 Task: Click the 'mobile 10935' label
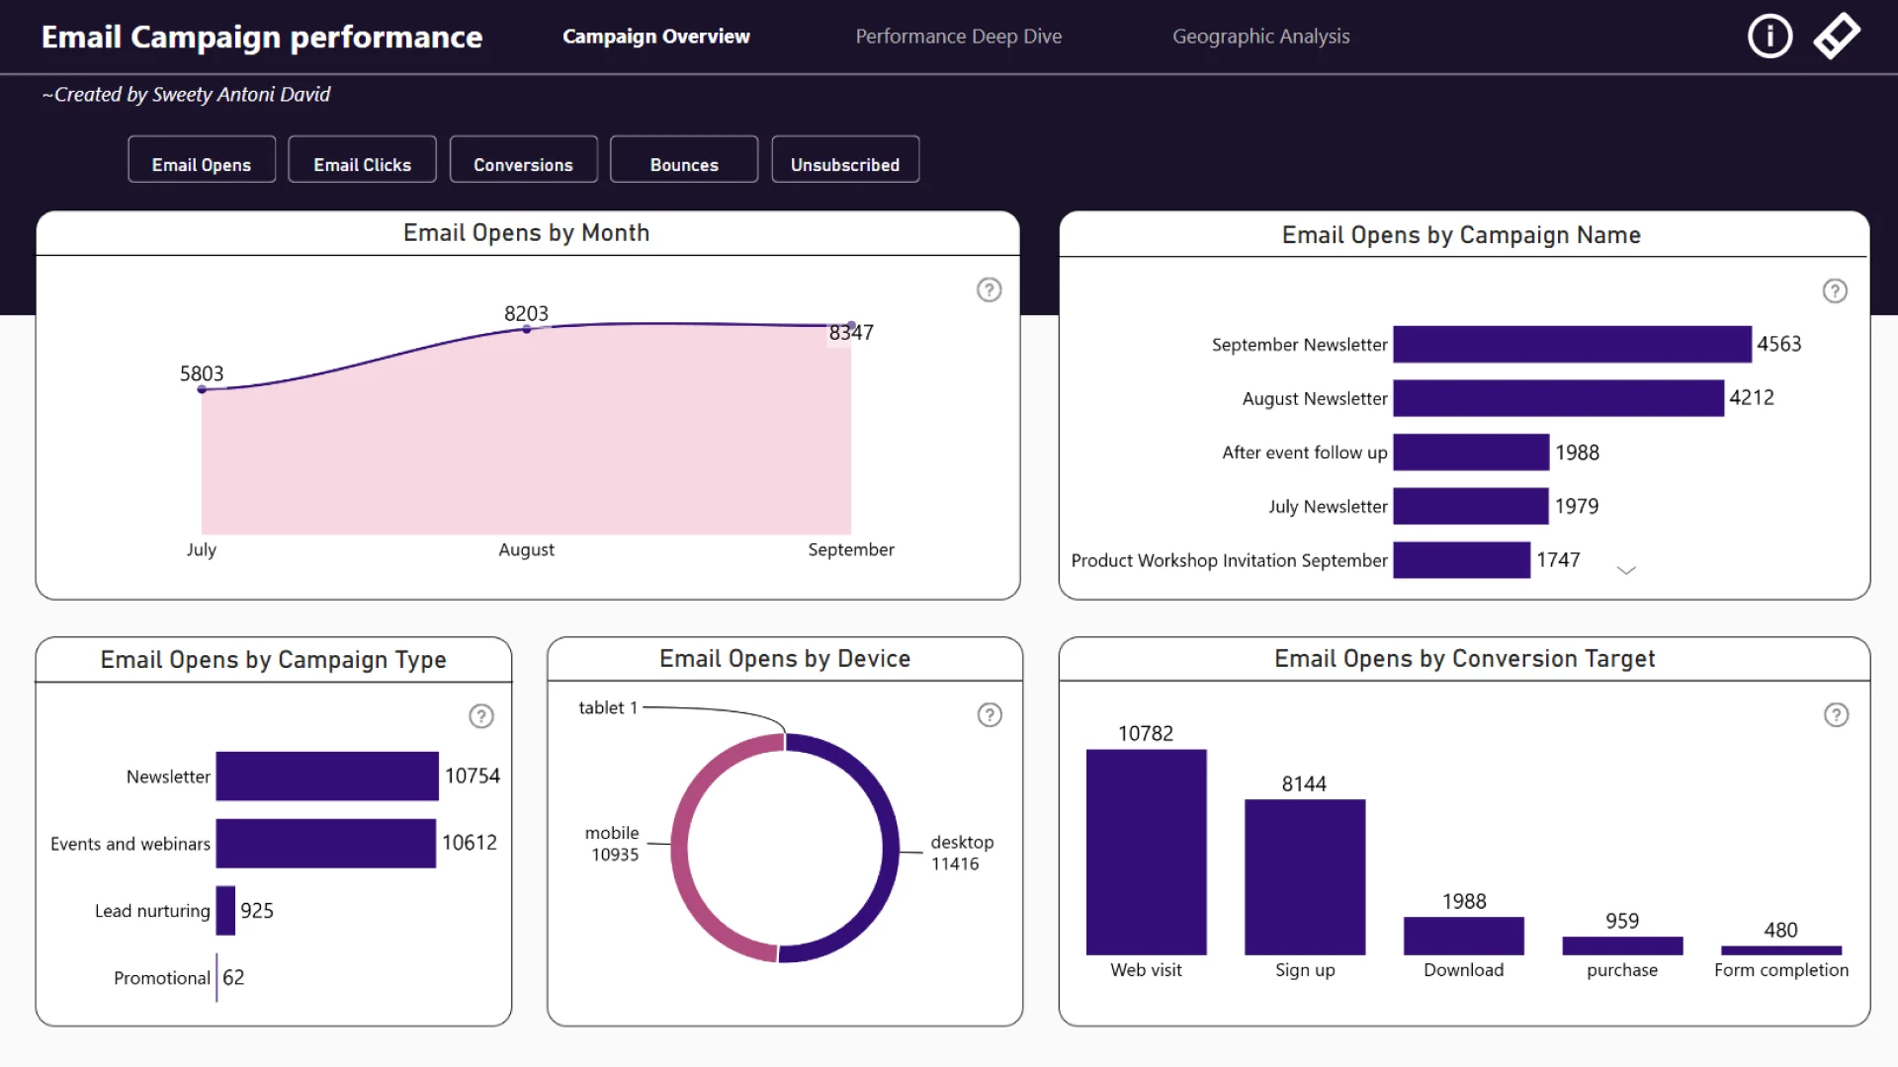[x=613, y=844]
